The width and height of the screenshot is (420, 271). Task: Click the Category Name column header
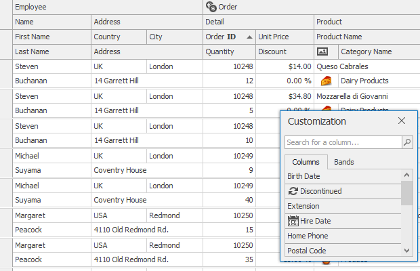379,51
